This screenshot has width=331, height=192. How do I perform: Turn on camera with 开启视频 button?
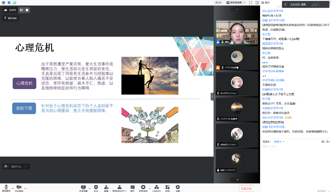(19, 188)
